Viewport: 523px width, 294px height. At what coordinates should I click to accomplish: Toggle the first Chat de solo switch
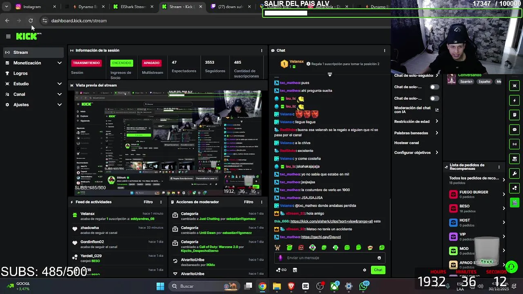[x=434, y=87]
